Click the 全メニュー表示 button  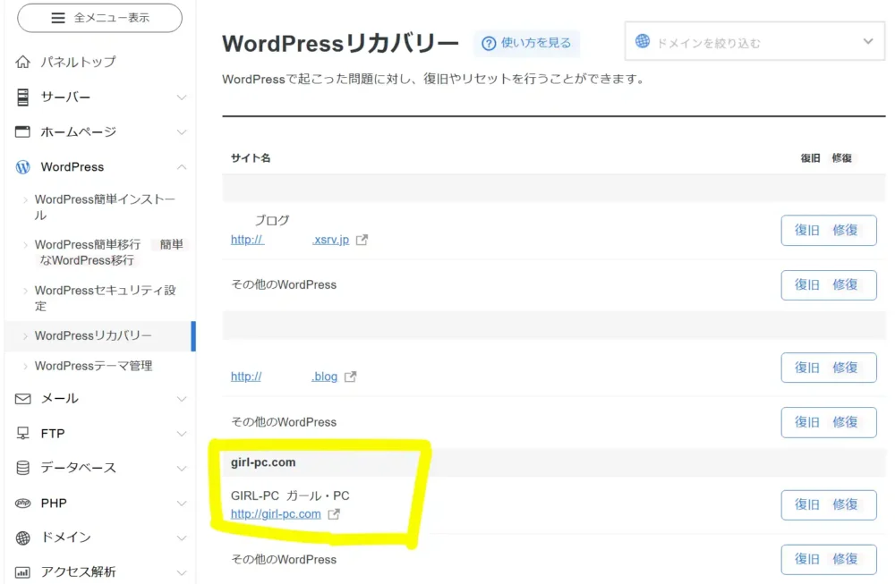(x=100, y=18)
